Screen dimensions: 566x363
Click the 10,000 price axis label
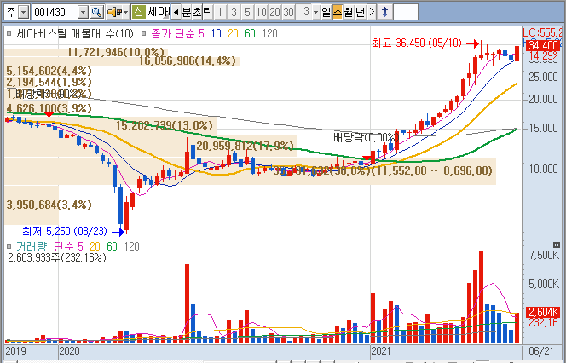pos(543,169)
